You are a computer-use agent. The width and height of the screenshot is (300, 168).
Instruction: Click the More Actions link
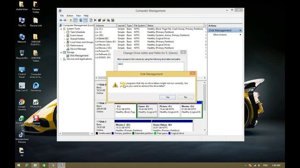pyautogui.click(x=220, y=35)
